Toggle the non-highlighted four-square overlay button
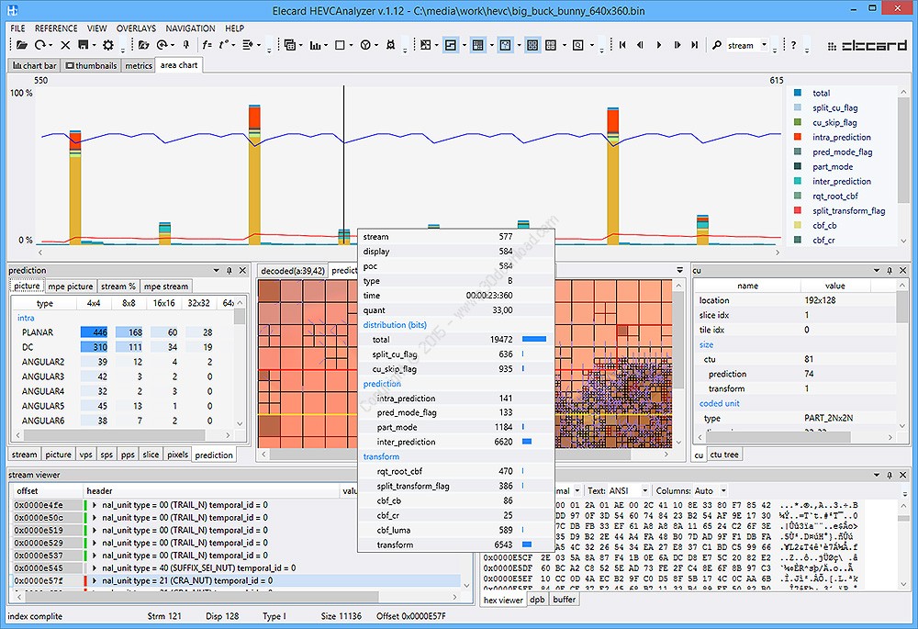Screen dimensions: 918x629 [551, 45]
